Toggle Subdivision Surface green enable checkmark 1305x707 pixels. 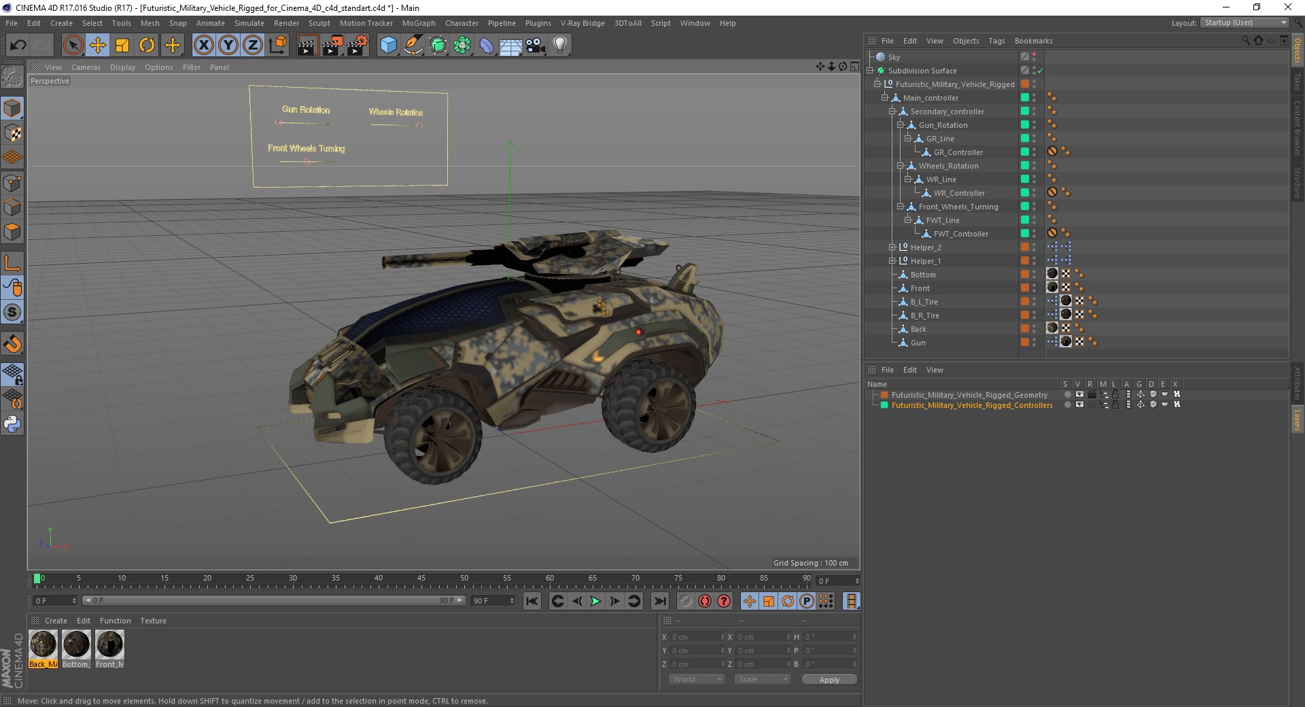click(x=1041, y=71)
